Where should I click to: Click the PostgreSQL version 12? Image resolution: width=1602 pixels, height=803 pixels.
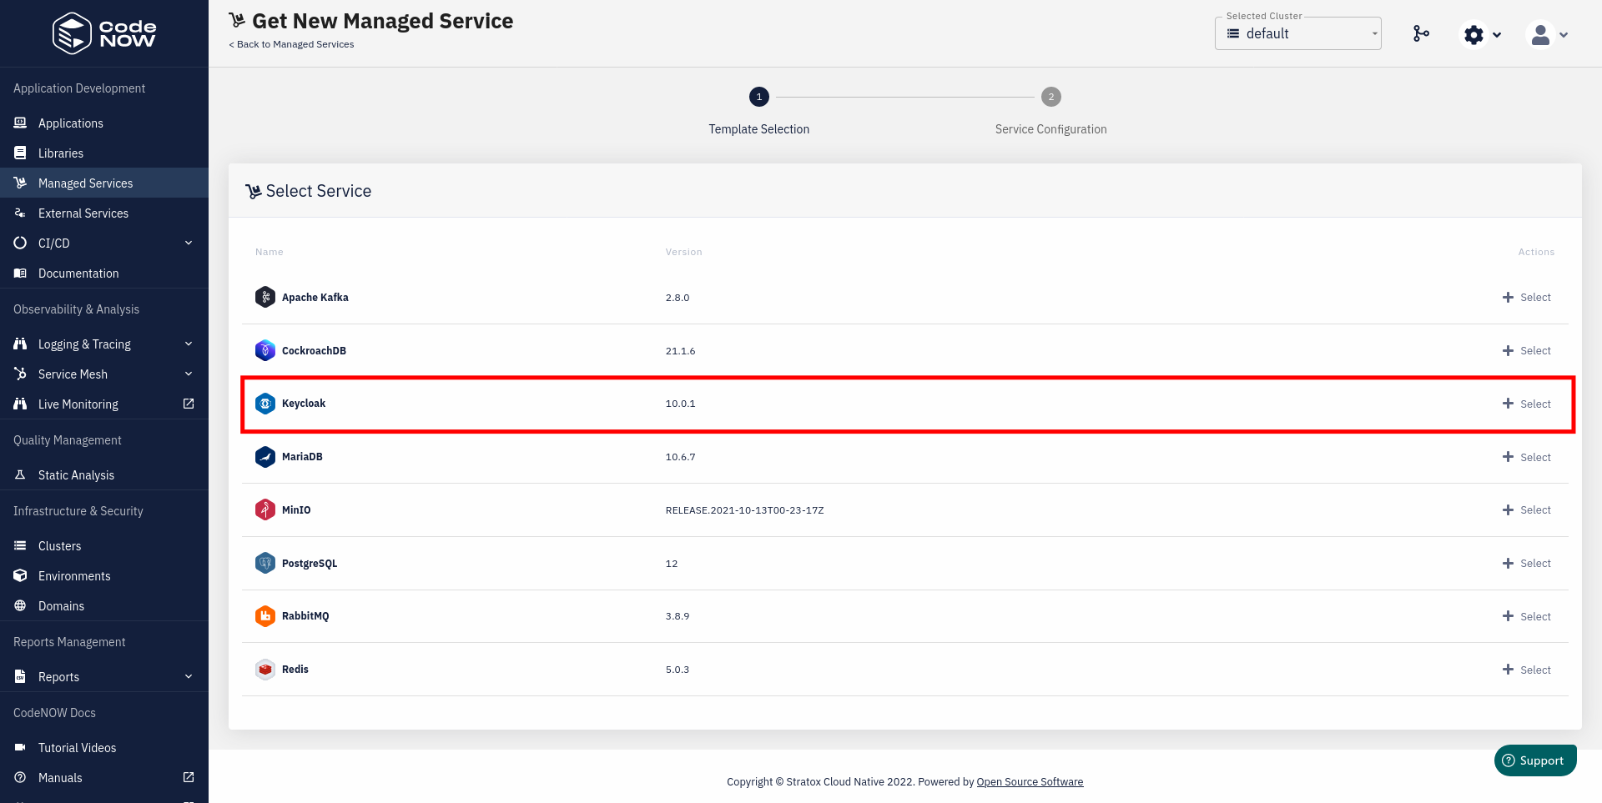[672, 564]
